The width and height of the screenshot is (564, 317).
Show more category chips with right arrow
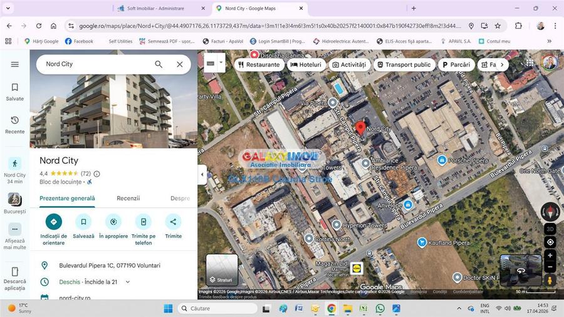(x=501, y=65)
